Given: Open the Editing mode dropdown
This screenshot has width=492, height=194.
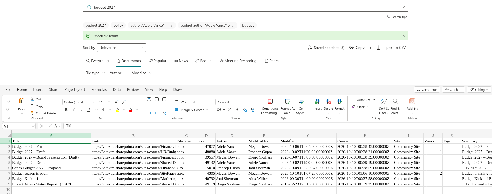Looking at the screenshot, I should [479, 90].
